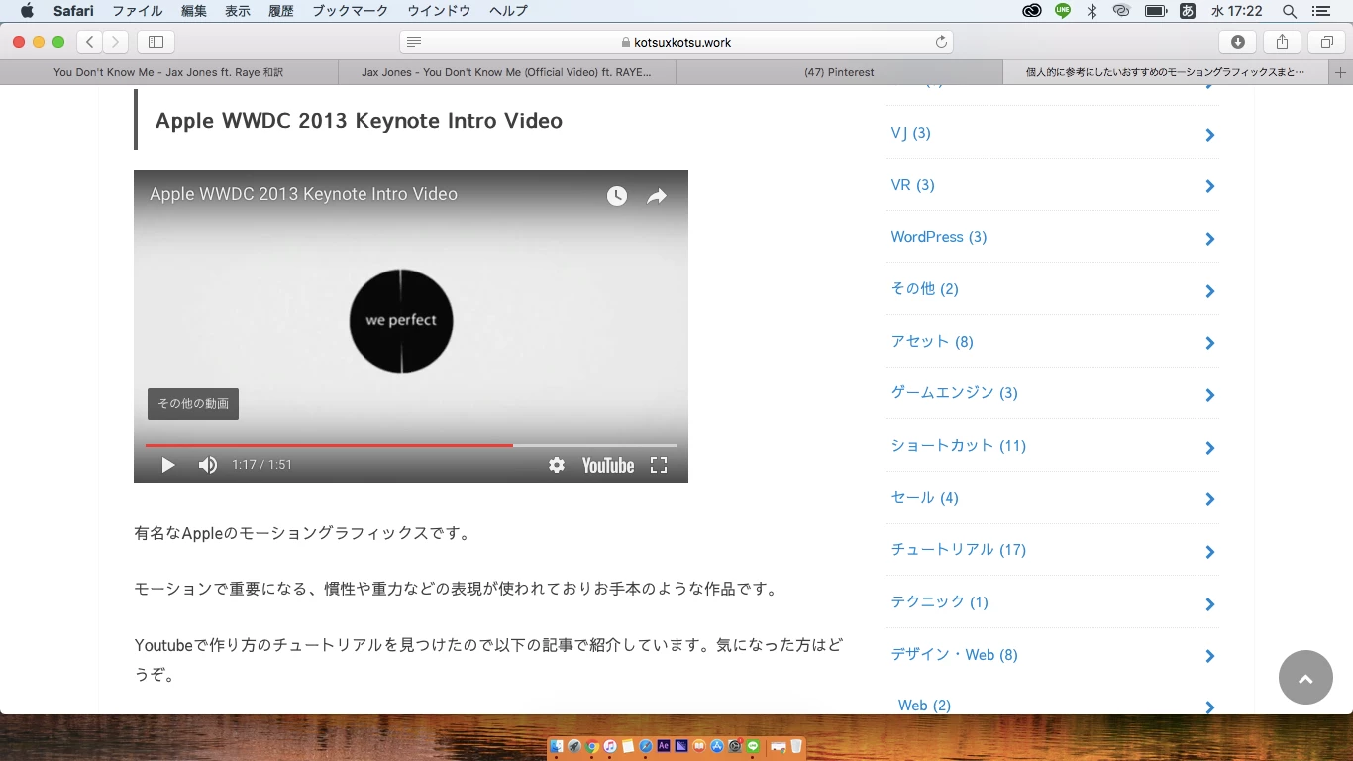Click the kotsuxkotsu.work address field

[x=676, y=42]
